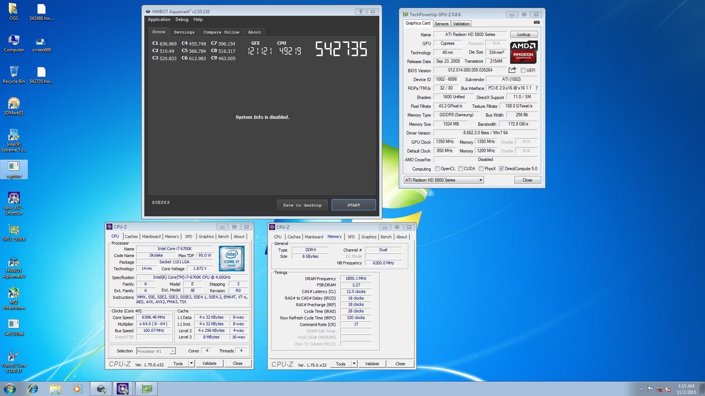Click the BIOS version share/export icon
This screenshot has width=705, height=396.
(512, 70)
